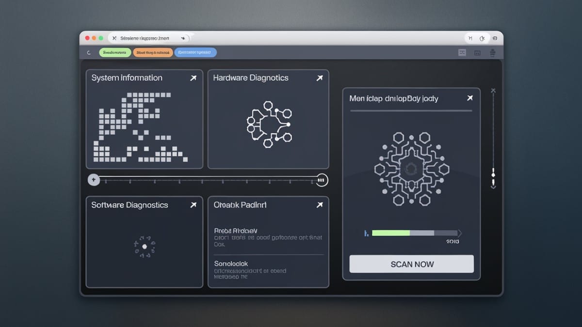Click the layout grid icon in the toolbar

(461, 52)
